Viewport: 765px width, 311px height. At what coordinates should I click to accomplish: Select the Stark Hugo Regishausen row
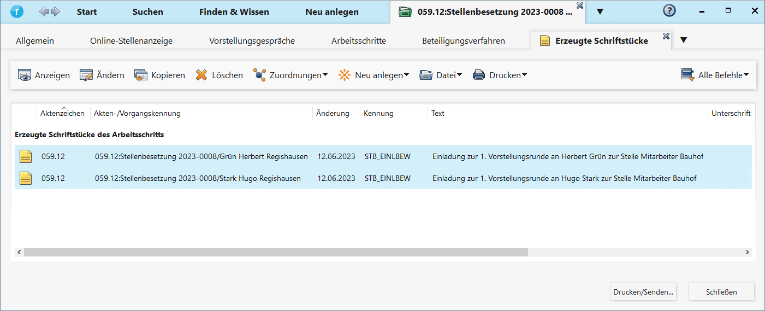[x=198, y=179]
